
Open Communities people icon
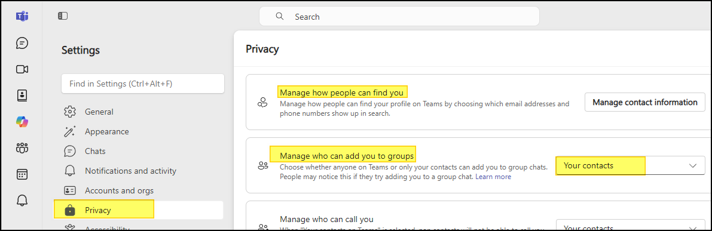click(x=22, y=147)
